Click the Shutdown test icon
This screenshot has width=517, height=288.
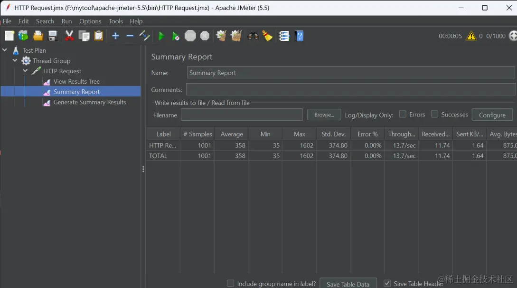point(205,36)
